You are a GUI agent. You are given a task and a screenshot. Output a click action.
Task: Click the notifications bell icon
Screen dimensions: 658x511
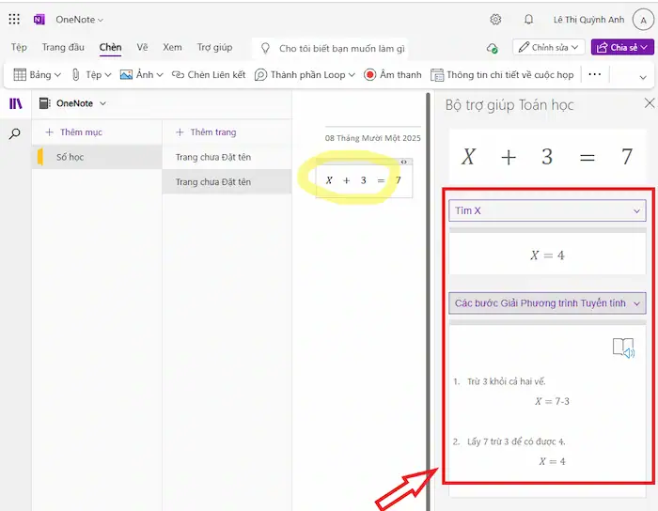528,19
